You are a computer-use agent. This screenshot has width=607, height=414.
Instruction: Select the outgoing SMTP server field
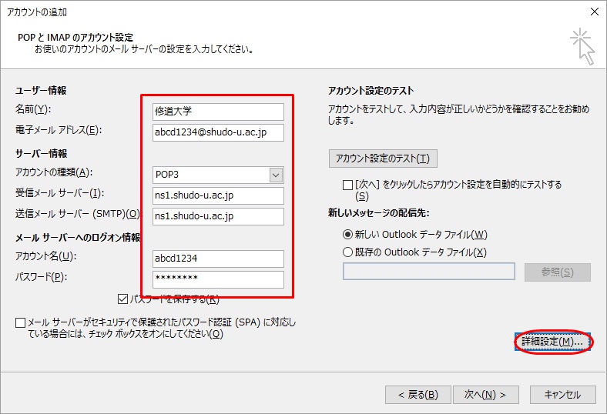(x=217, y=216)
